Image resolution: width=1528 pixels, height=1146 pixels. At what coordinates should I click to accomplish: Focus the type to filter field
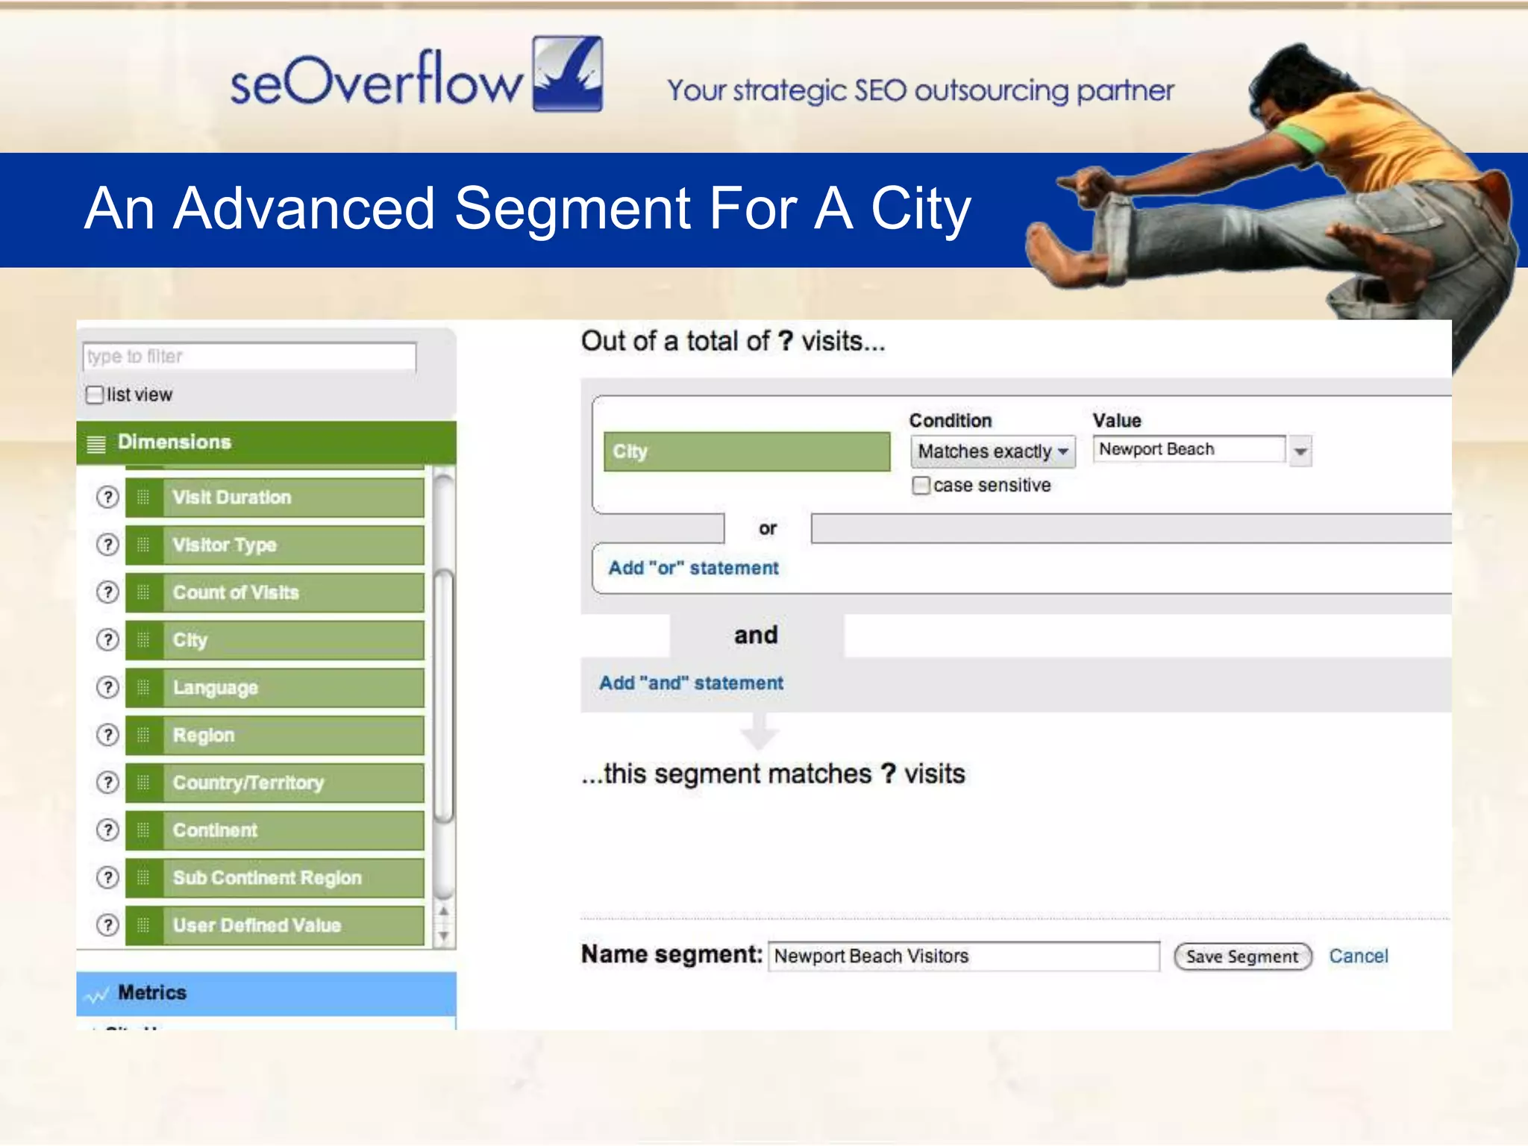249,357
